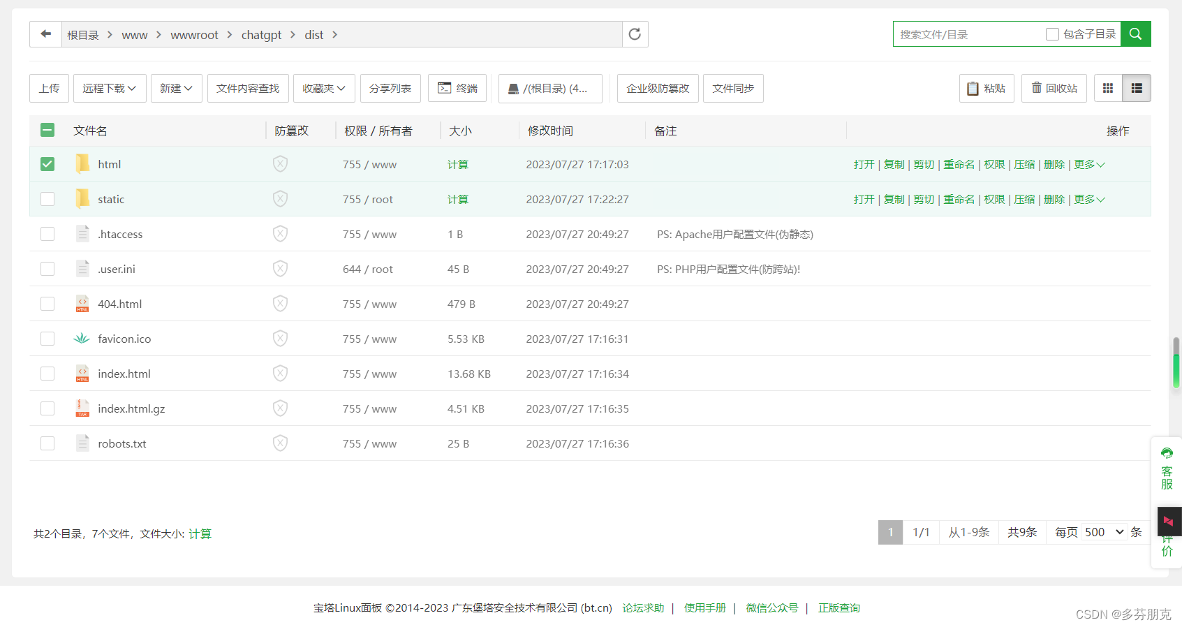
Task: Click tamper-proof shield for favicon.ico
Action: coord(280,339)
